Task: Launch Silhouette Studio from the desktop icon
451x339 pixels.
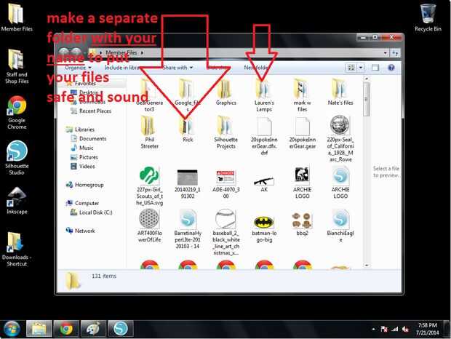Action: [17, 158]
